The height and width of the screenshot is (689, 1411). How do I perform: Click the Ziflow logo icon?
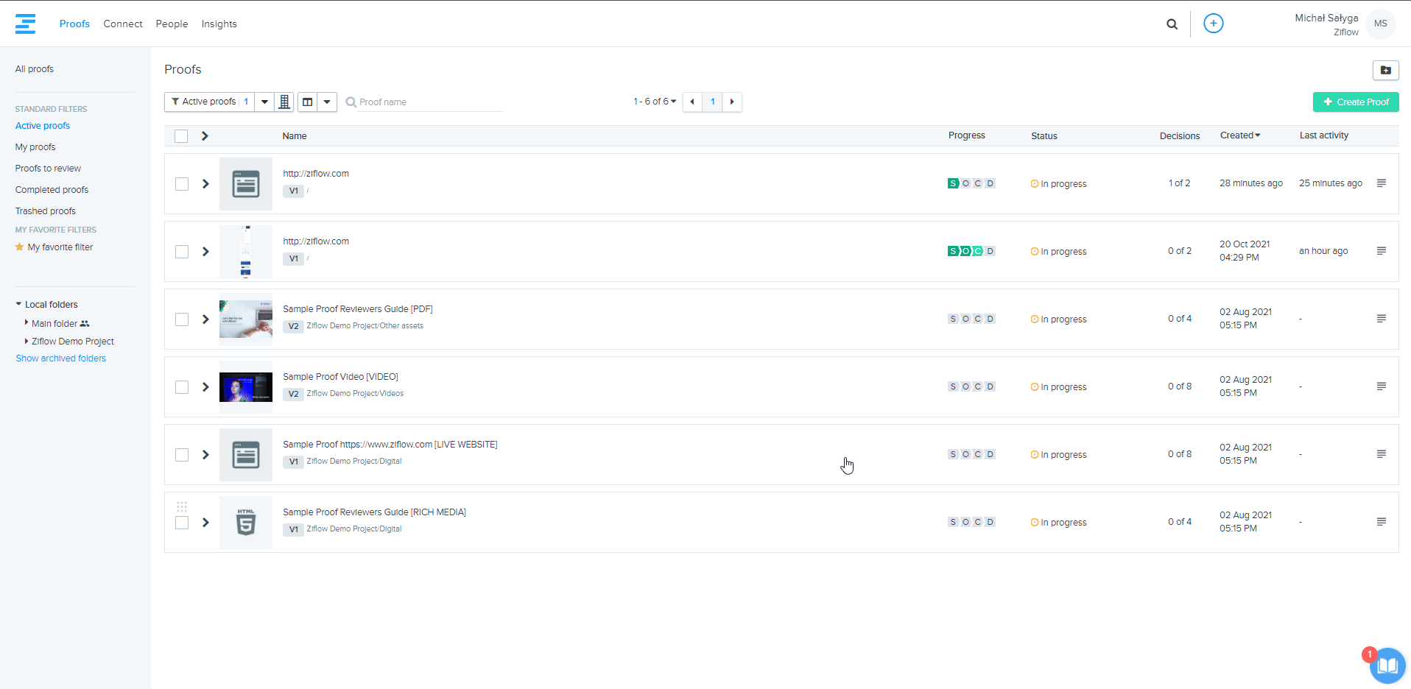pyautogui.click(x=25, y=24)
